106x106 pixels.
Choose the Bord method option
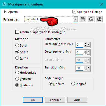tap(17, 45)
